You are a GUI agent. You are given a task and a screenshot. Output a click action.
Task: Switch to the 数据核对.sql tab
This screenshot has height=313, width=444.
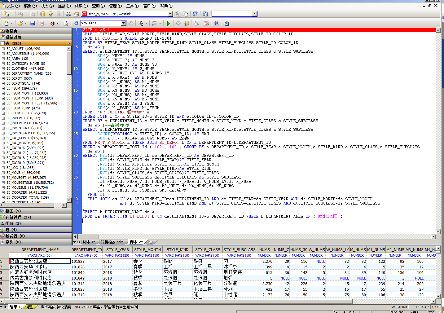pos(112,242)
